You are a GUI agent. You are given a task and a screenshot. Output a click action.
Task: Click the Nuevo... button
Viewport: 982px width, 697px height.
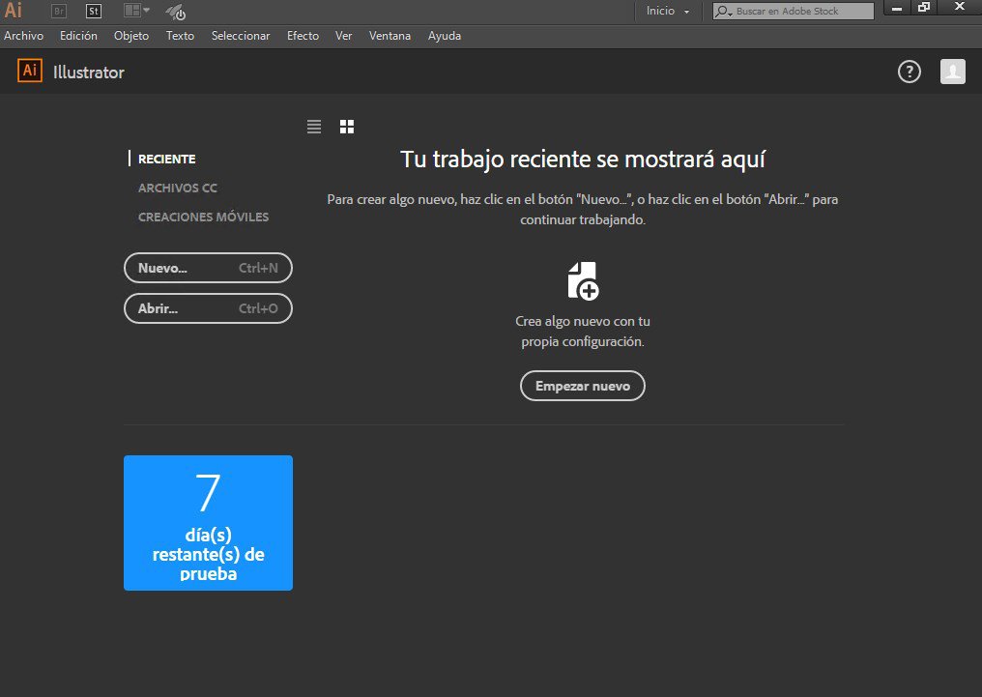pos(208,268)
